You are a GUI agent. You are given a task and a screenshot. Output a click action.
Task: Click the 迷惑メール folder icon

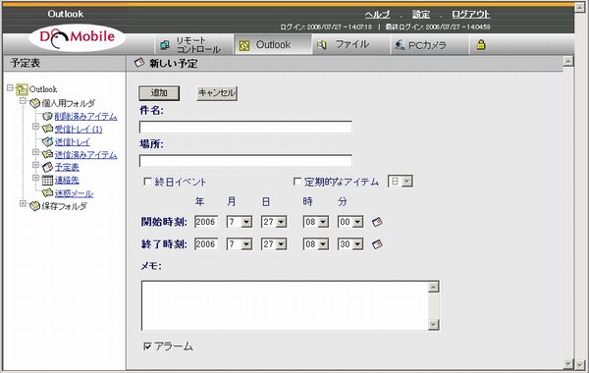point(47,193)
